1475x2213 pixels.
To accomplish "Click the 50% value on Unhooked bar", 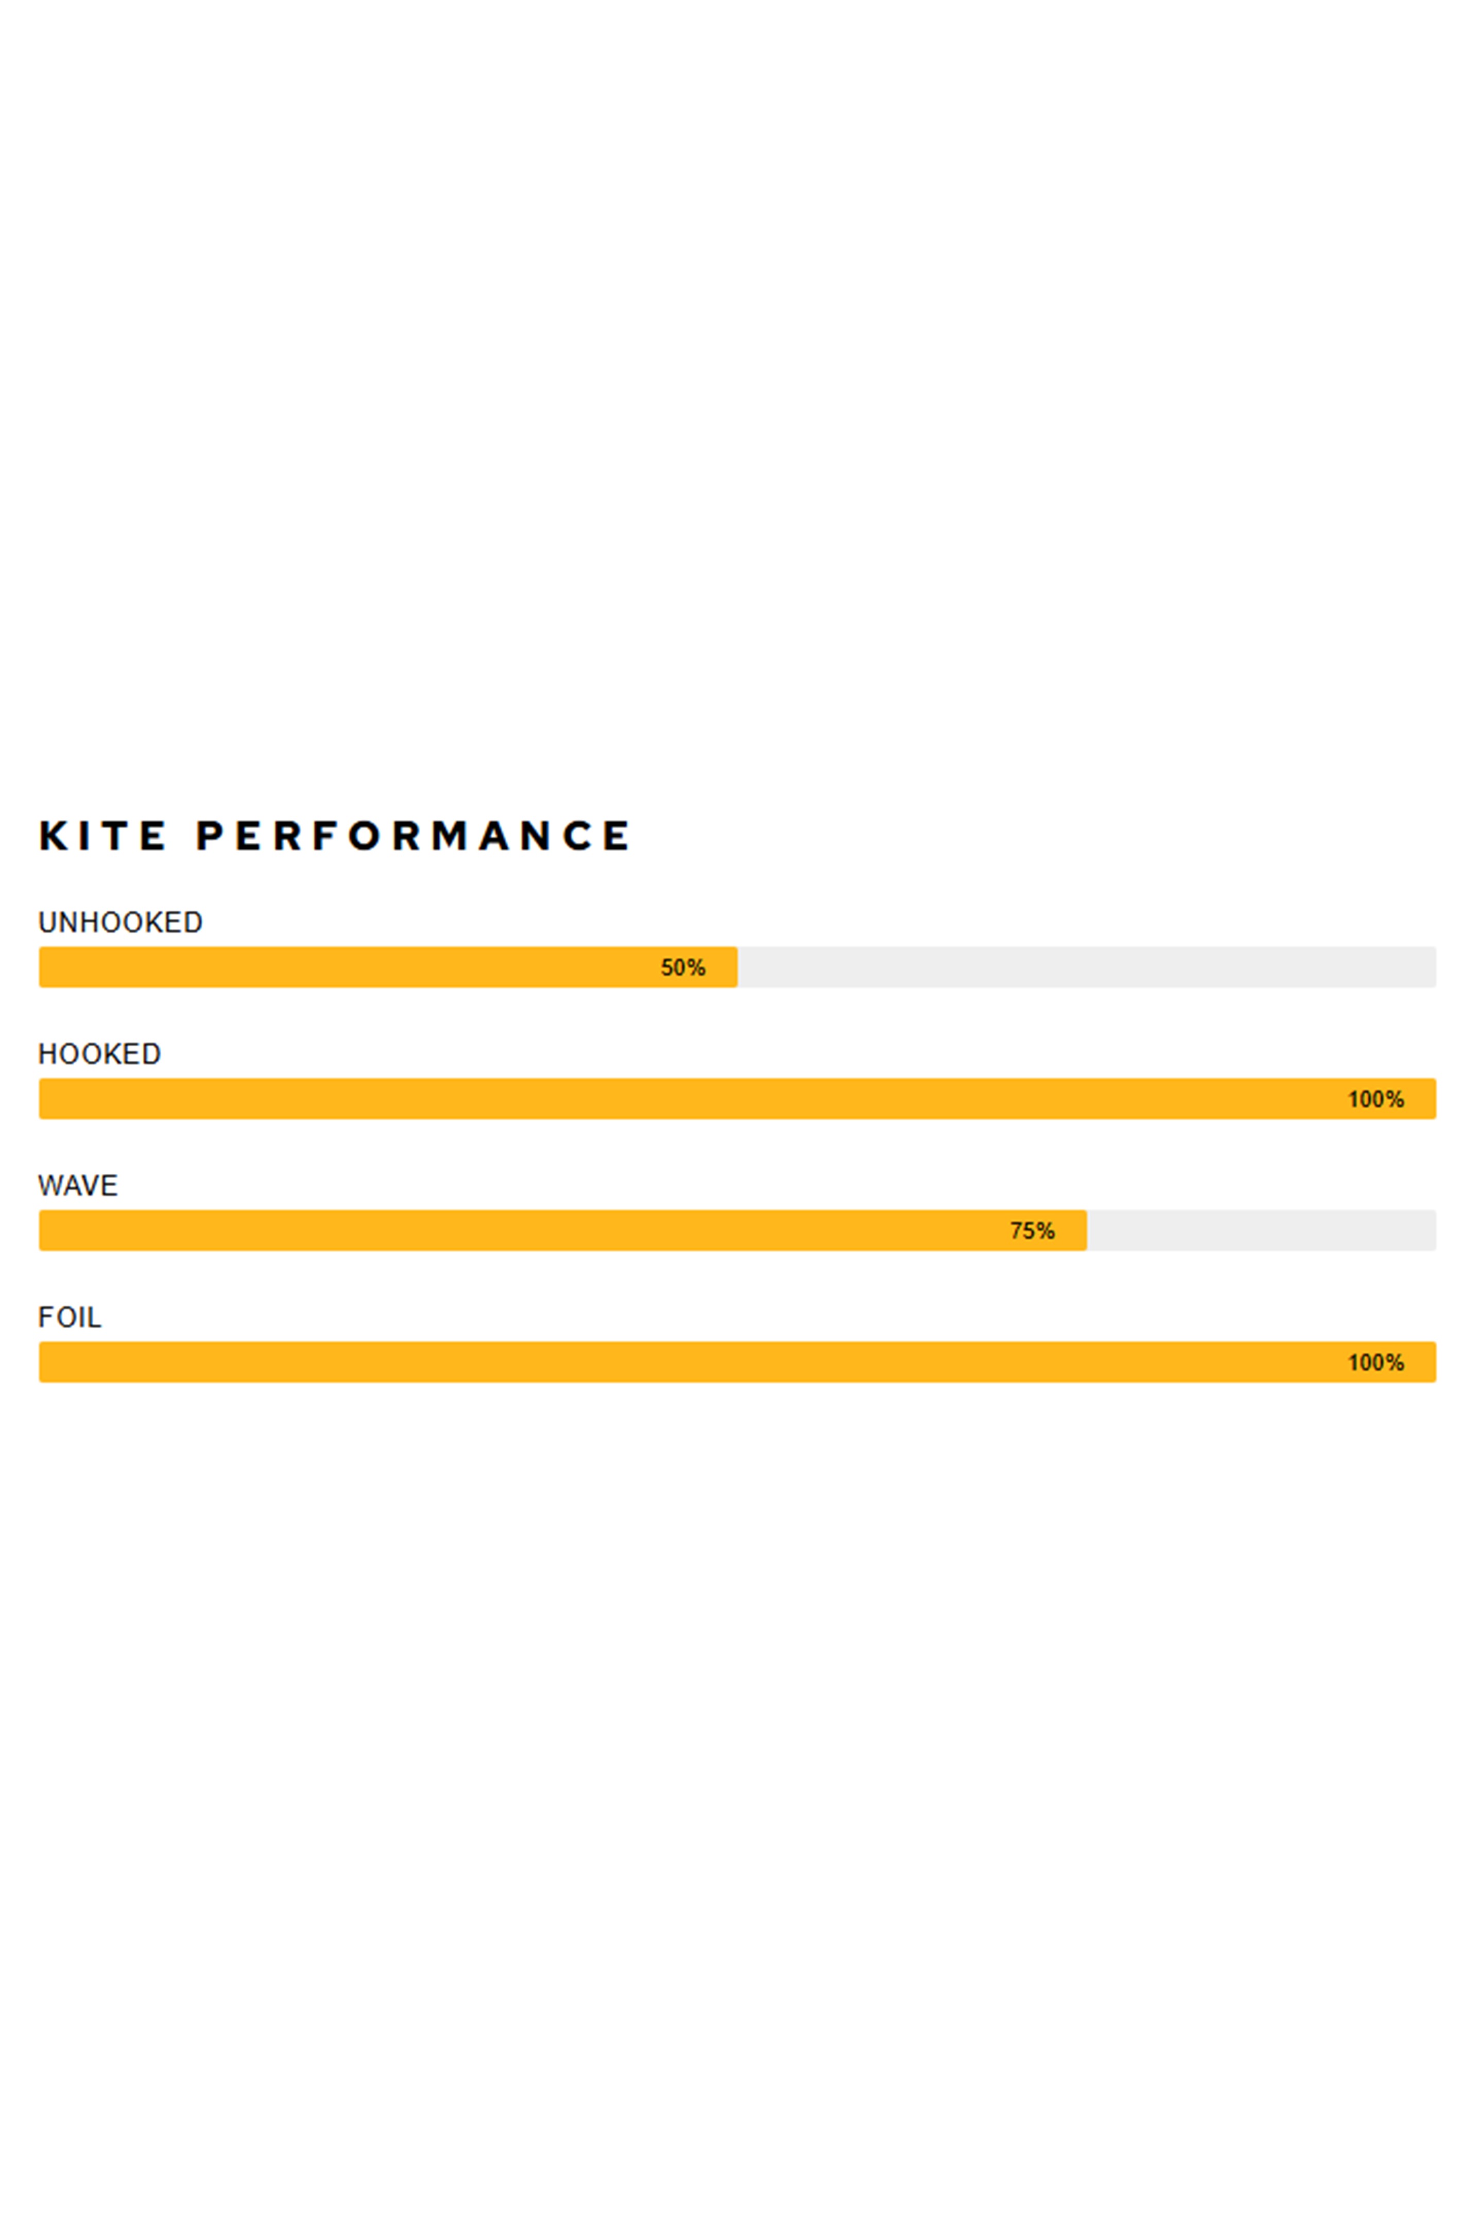I will (x=683, y=967).
